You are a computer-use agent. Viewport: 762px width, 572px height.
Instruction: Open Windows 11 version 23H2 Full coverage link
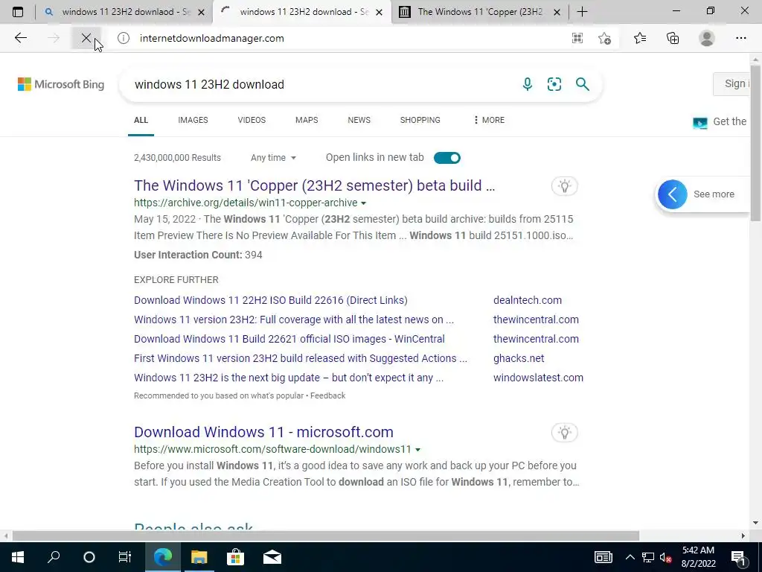[294, 320]
